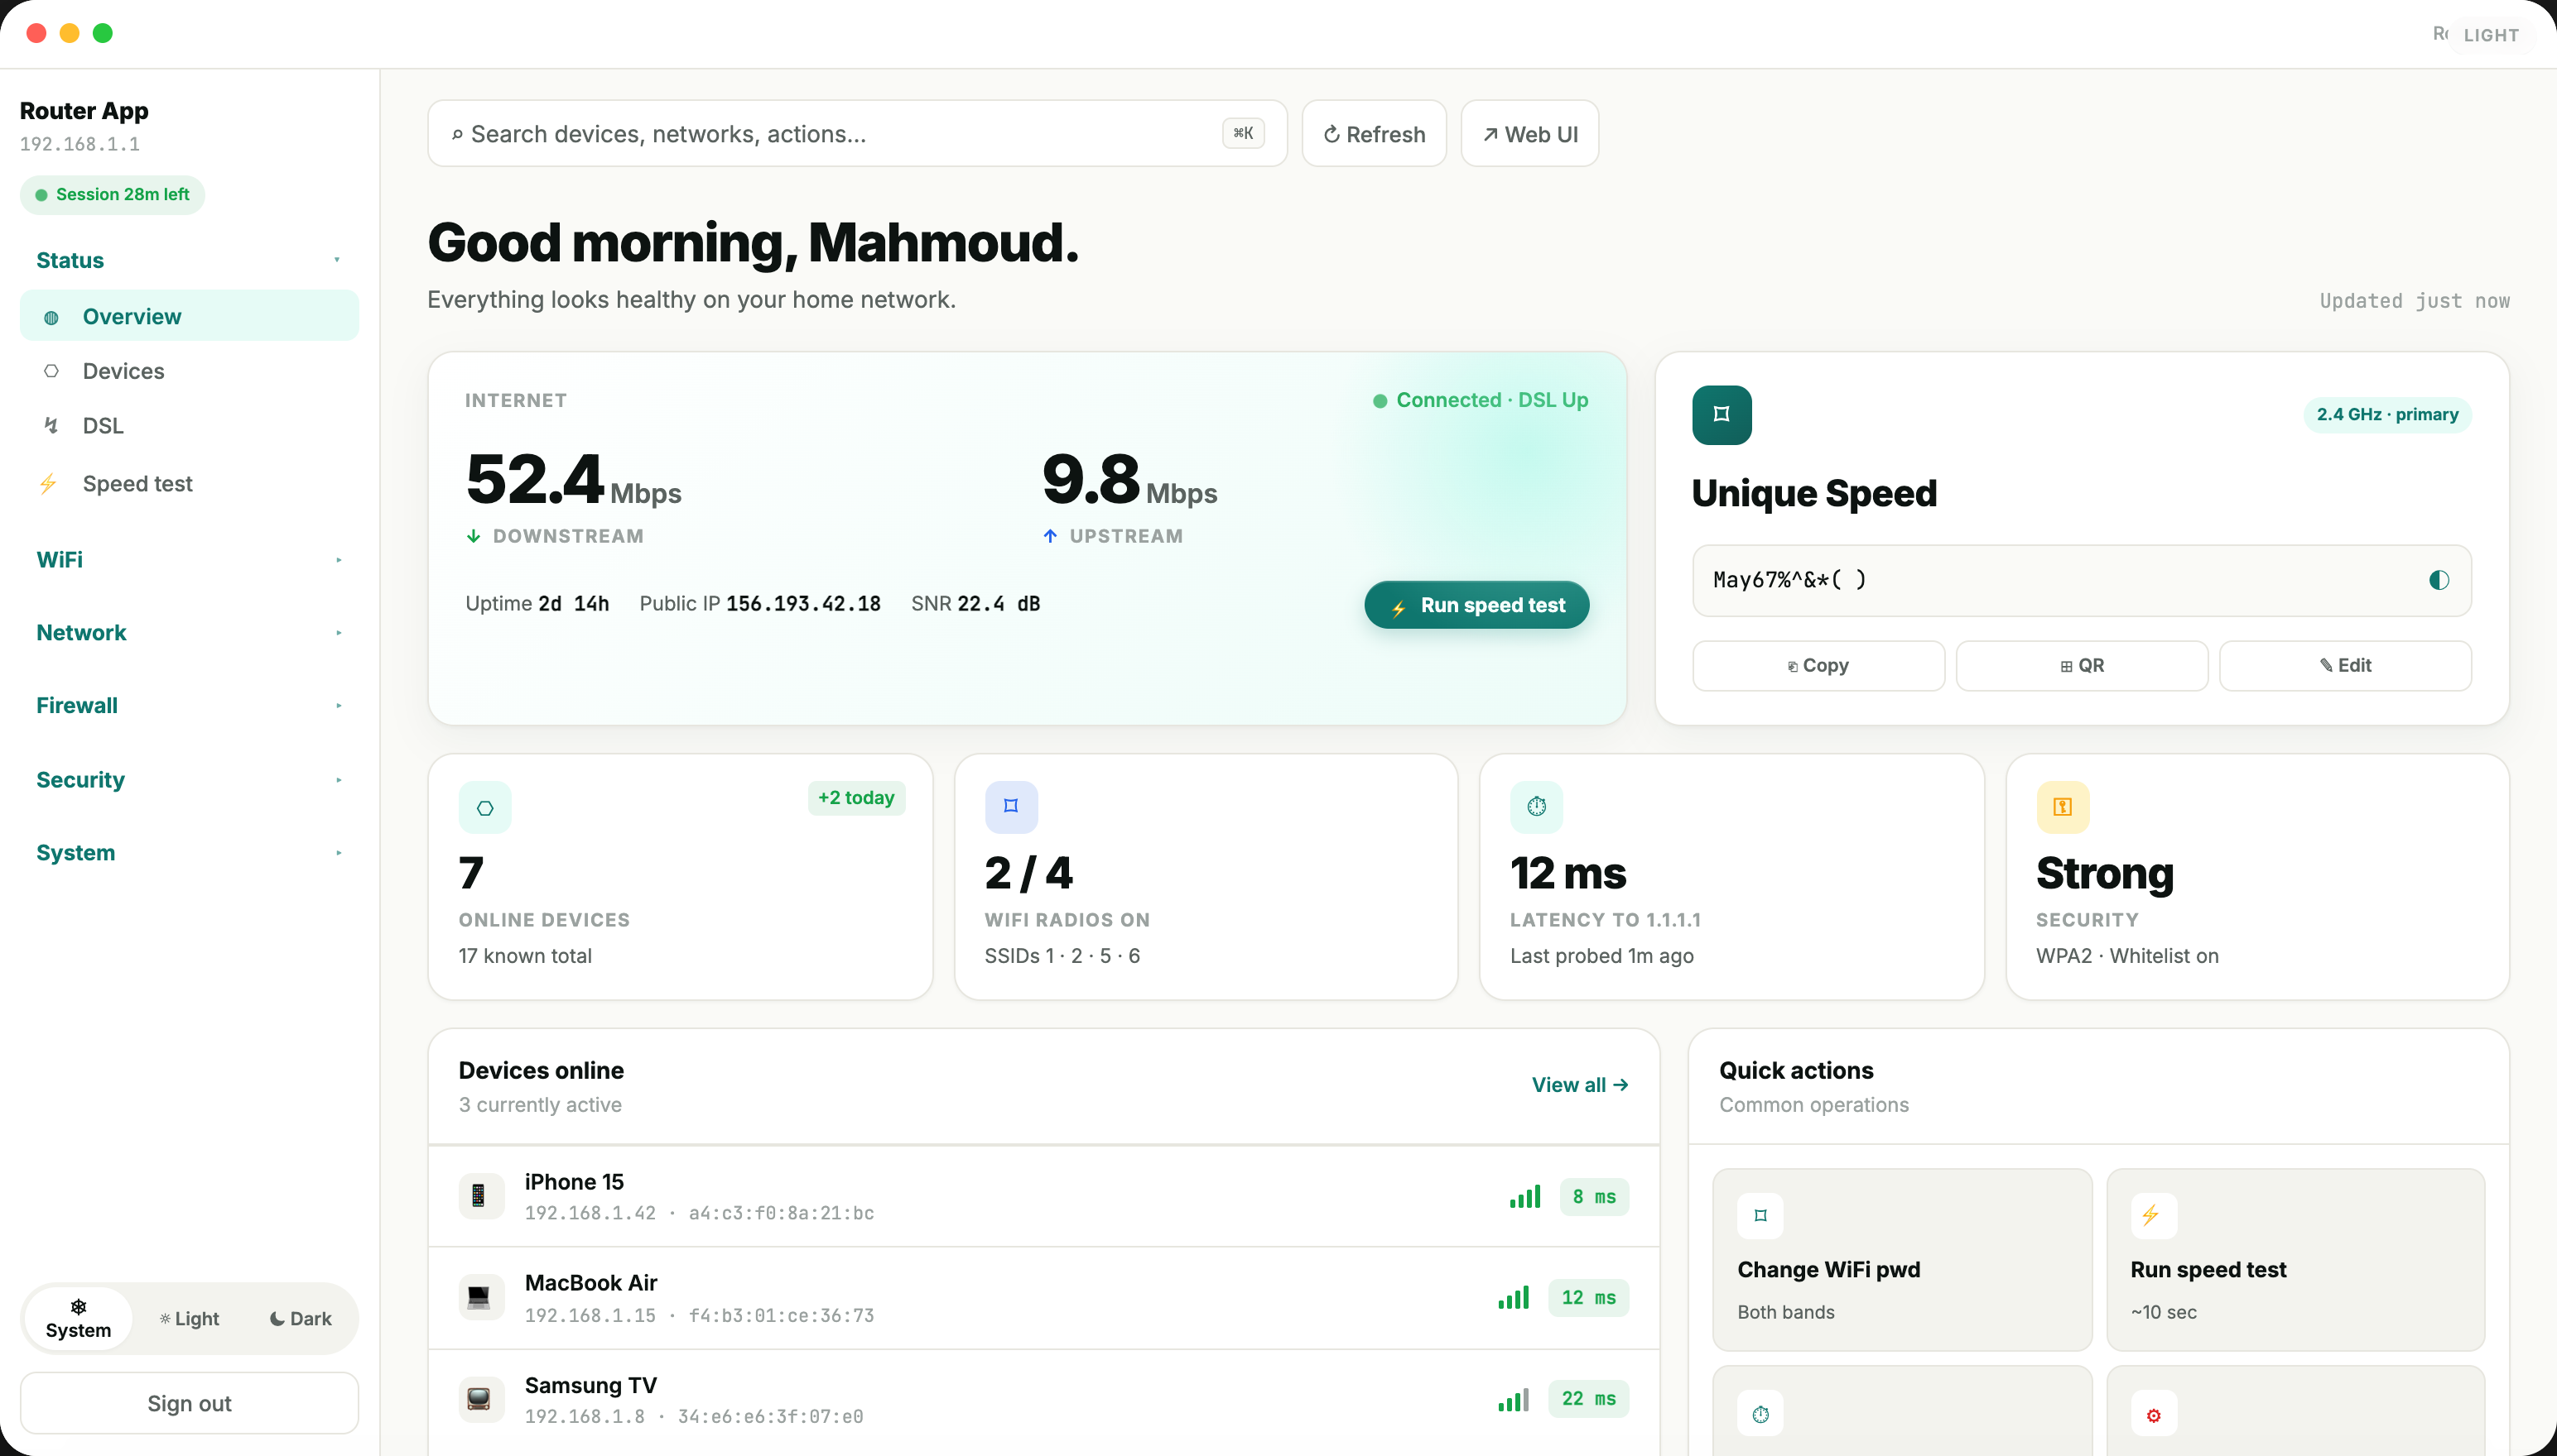Click the Session 28m left badge

[112, 195]
